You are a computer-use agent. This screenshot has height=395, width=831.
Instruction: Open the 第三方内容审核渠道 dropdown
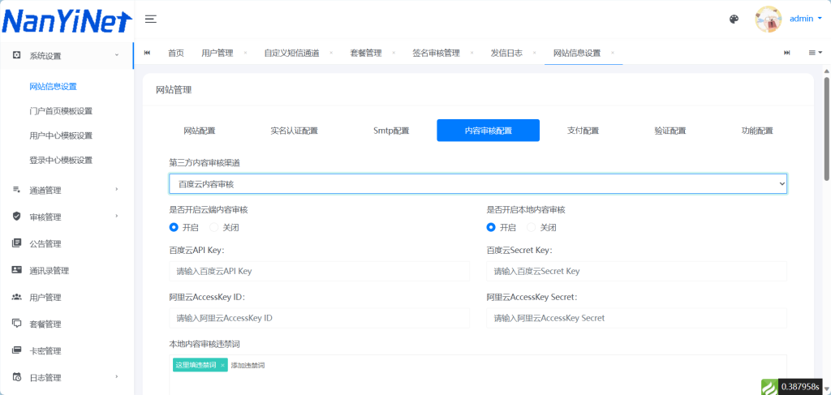pyautogui.click(x=478, y=184)
